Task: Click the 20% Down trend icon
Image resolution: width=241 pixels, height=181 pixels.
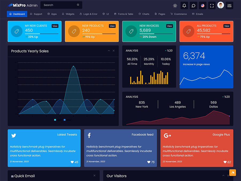Action: [141, 37]
